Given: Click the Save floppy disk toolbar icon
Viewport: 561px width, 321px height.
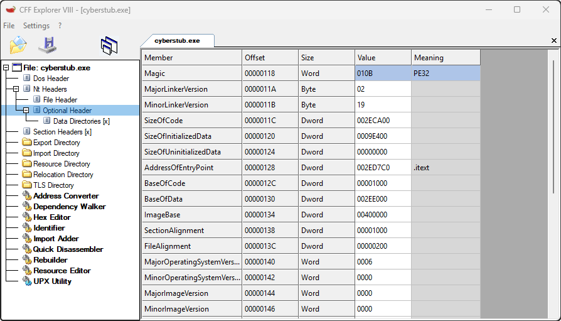Looking at the screenshot, I should (x=48, y=45).
